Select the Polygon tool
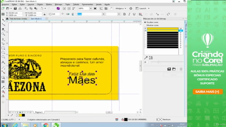 3,57
